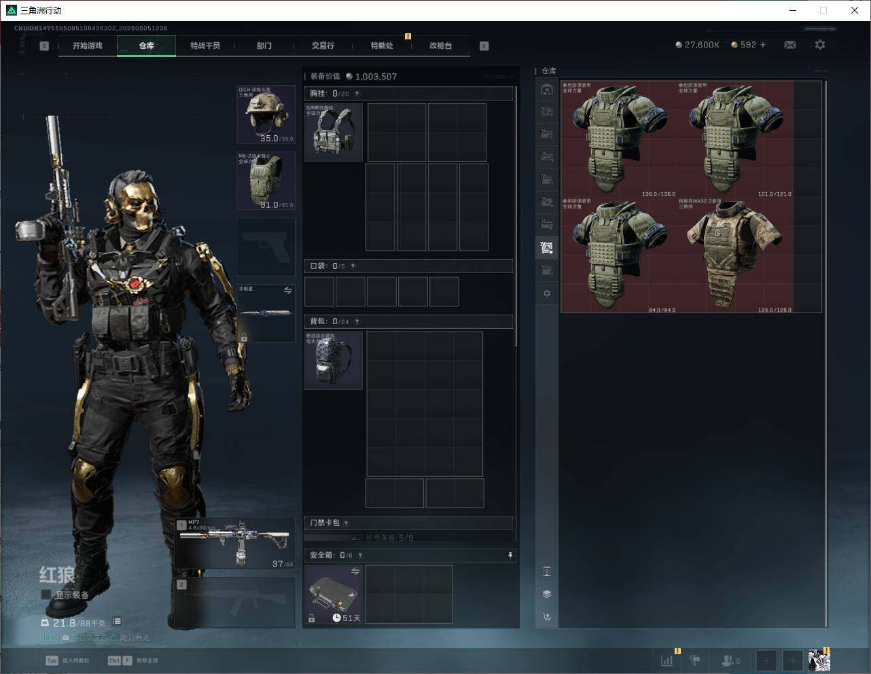The image size is (871, 674).
Task: Click the storage panel scrollbar
Action: [825, 353]
